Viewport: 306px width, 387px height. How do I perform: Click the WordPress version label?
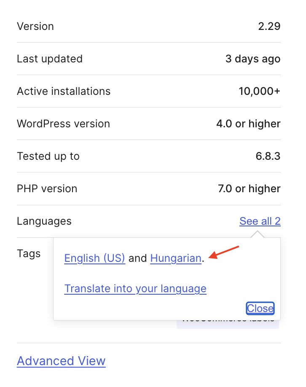[x=63, y=124]
